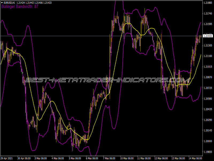Click the 1.21160 price scale label
Screen dimensions: 214x161
[x=208, y=56]
